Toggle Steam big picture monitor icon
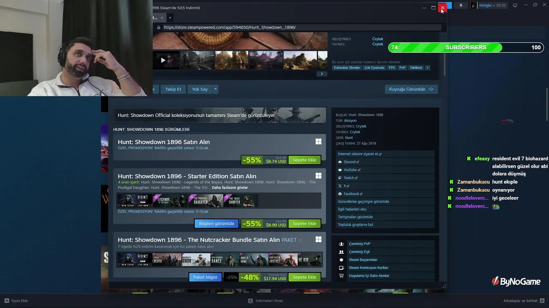Viewport: 549px width, 308px height. click(x=515, y=6)
